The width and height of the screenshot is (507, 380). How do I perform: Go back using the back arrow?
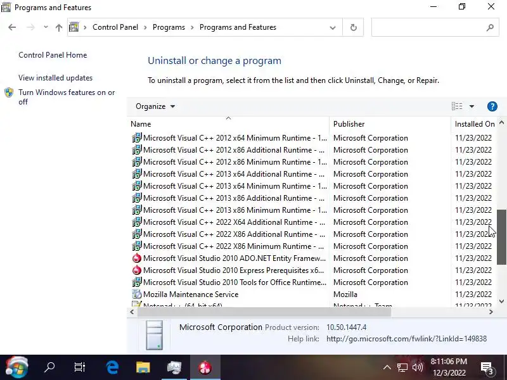click(x=12, y=27)
